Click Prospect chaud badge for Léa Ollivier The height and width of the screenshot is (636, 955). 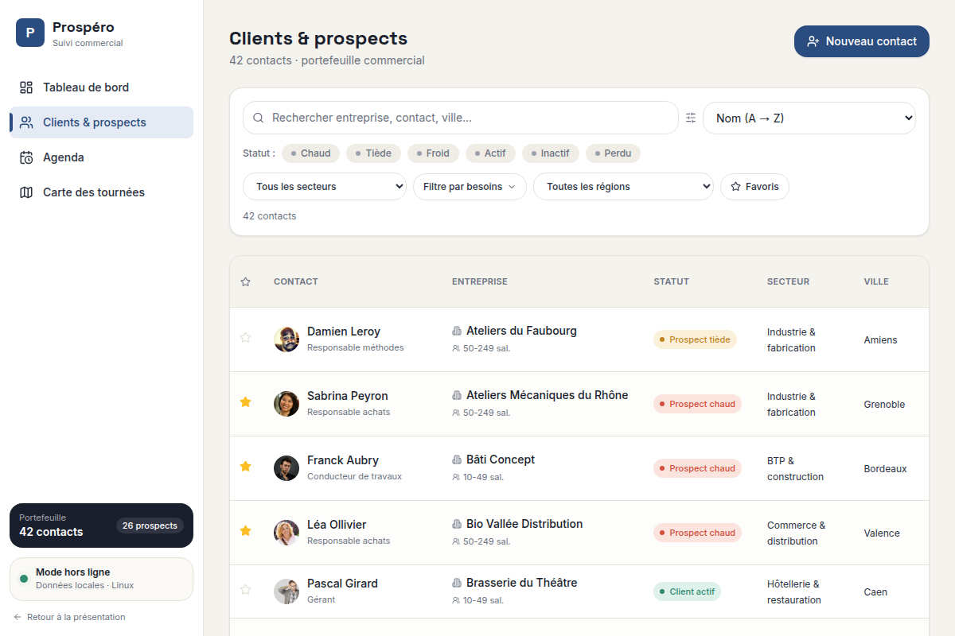(x=697, y=533)
